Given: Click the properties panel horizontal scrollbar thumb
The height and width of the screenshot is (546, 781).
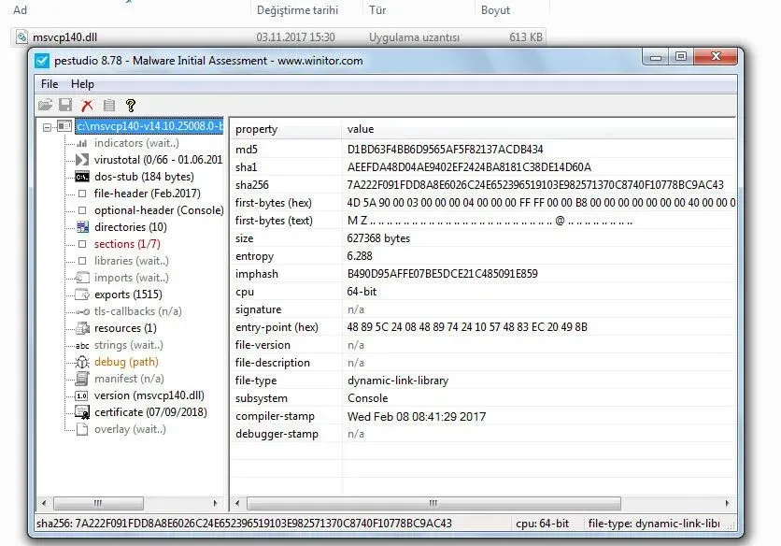Looking at the screenshot, I should coord(432,503).
